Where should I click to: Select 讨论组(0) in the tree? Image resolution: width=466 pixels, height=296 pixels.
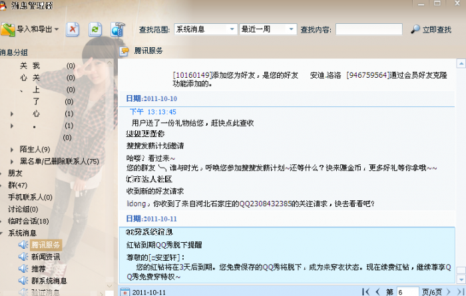(23, 209)
